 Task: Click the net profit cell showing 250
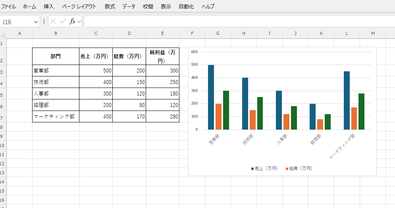click(162, 82)
